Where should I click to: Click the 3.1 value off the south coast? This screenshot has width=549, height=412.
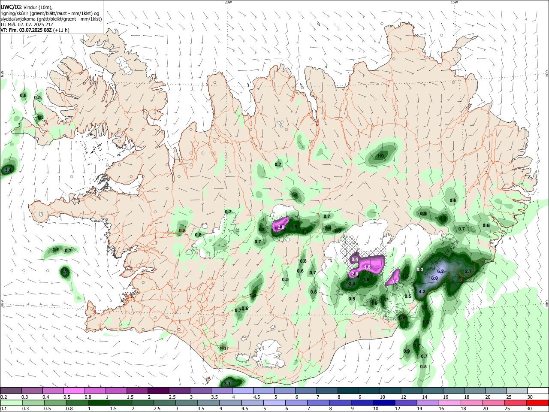click(x=228, y=384)
